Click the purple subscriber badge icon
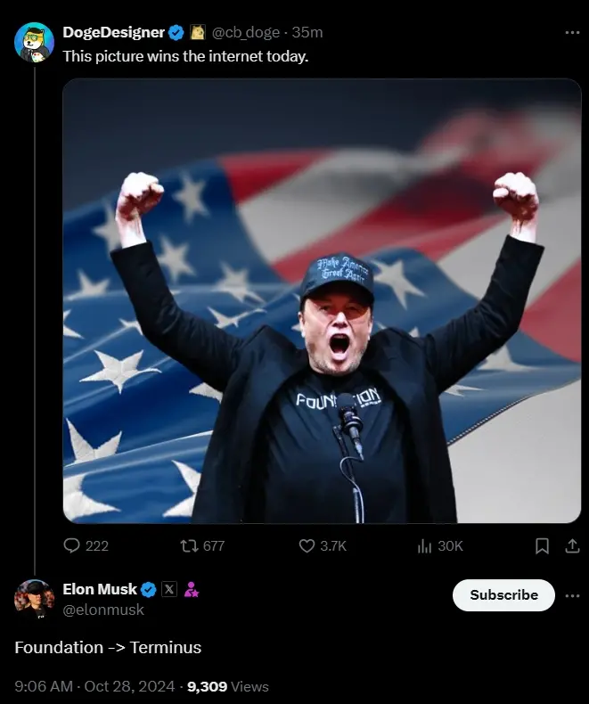 [x=191, y=589]
